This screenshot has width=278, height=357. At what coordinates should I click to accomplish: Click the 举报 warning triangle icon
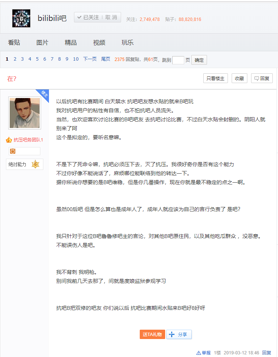(x=198, y=353)
